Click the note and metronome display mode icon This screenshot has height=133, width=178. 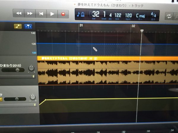tap(80, 14)
